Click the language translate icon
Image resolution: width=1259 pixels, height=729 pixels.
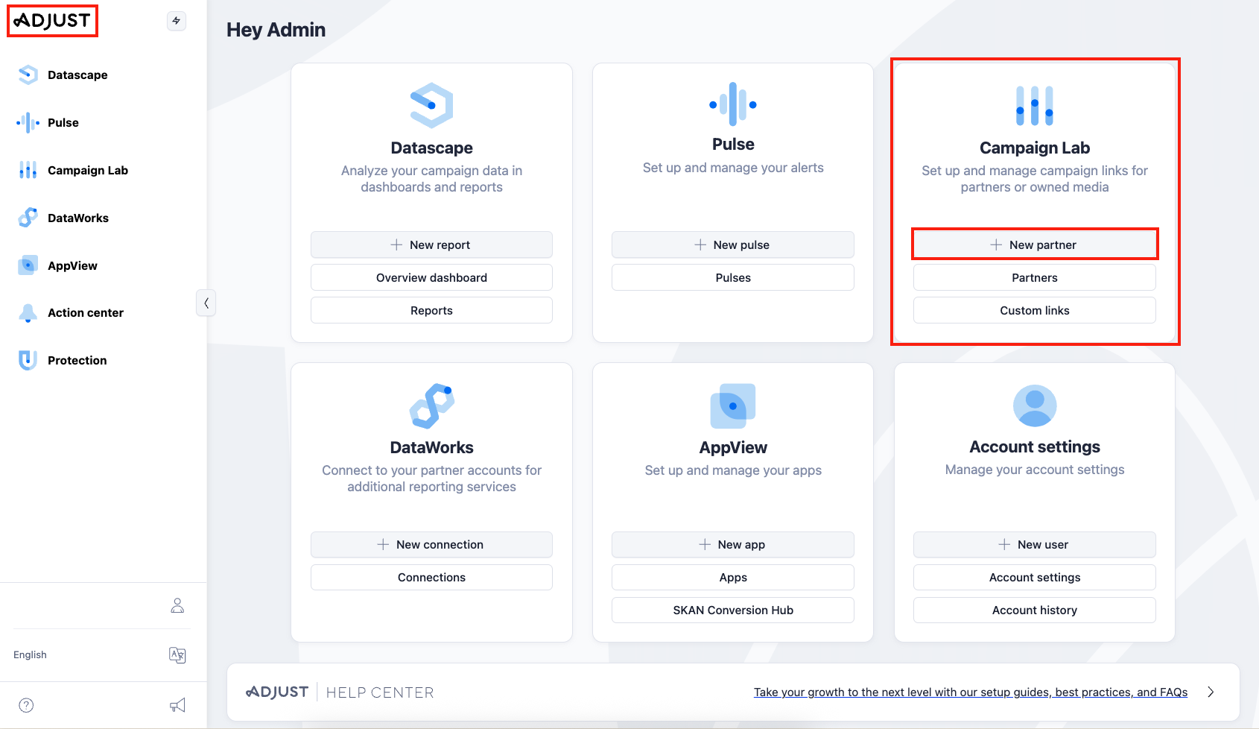point(177,655)
